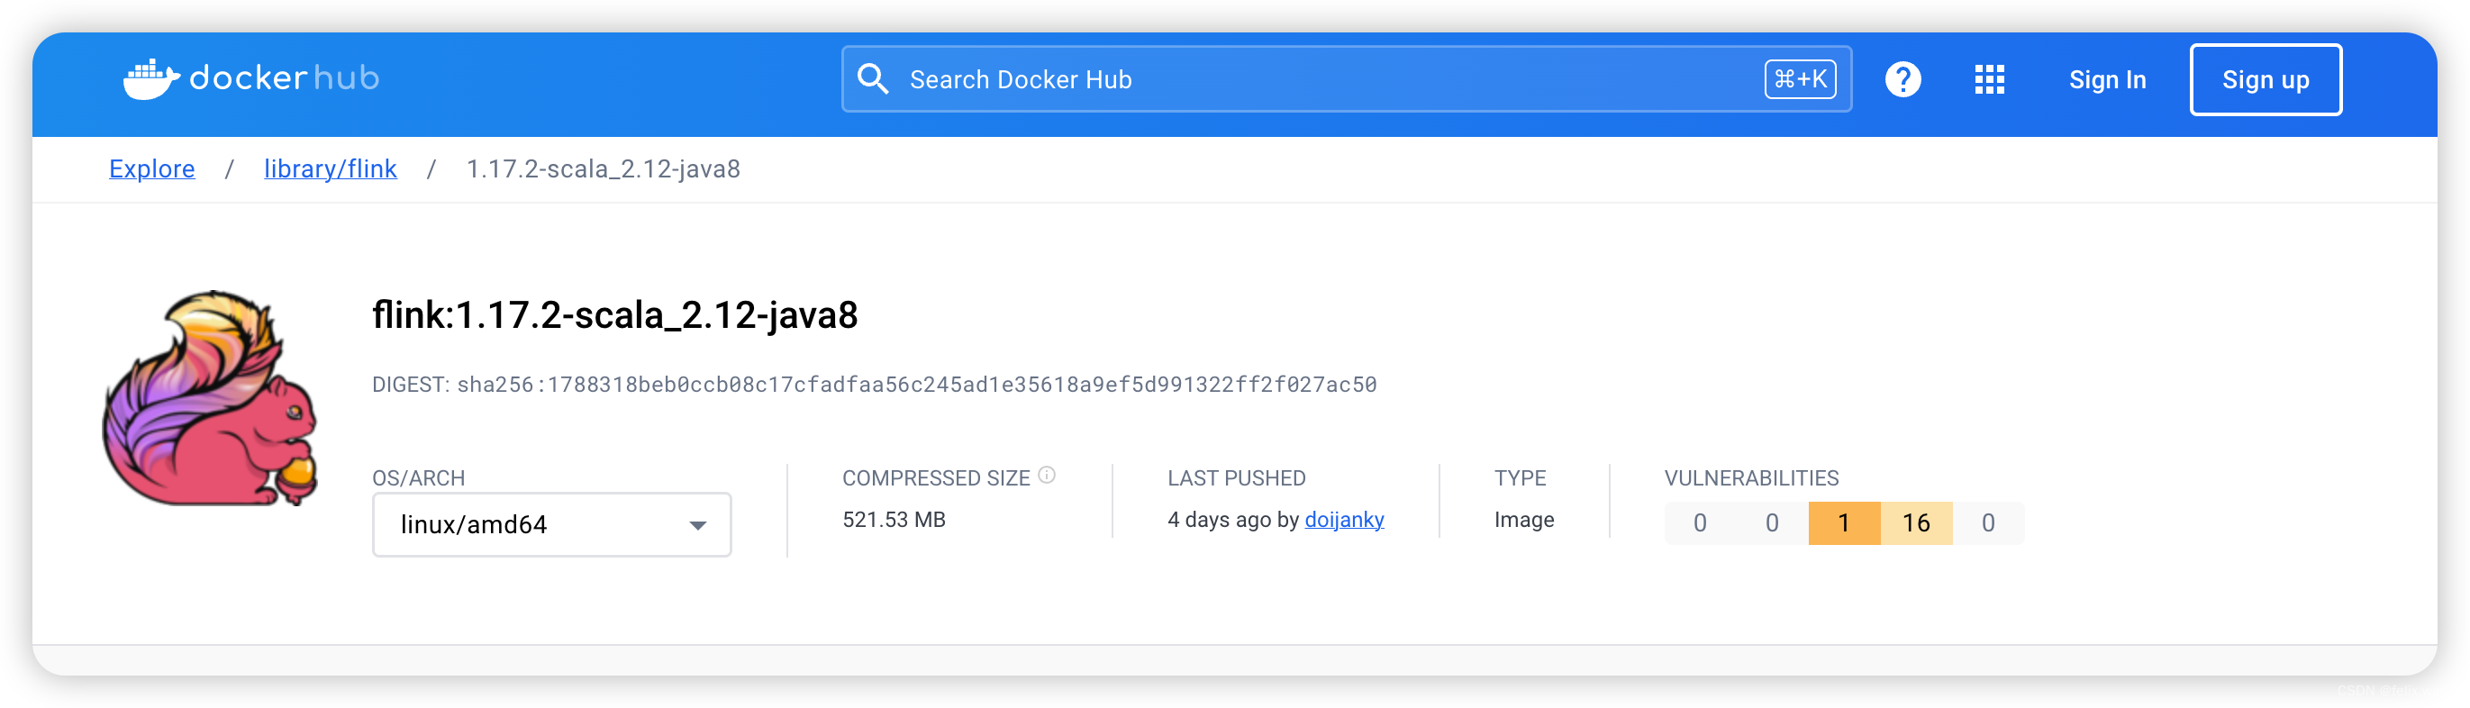Viewport: 2470px width, 708px height.
Task: Focus the Search Docker Hub field
Action: point(1346,78)
